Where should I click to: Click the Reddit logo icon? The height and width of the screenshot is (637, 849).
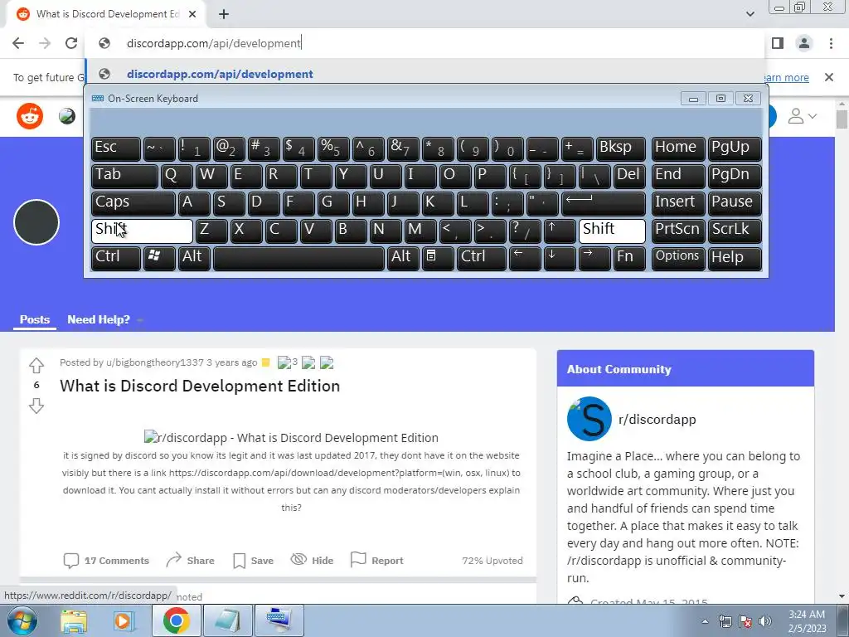coord(30,116)
